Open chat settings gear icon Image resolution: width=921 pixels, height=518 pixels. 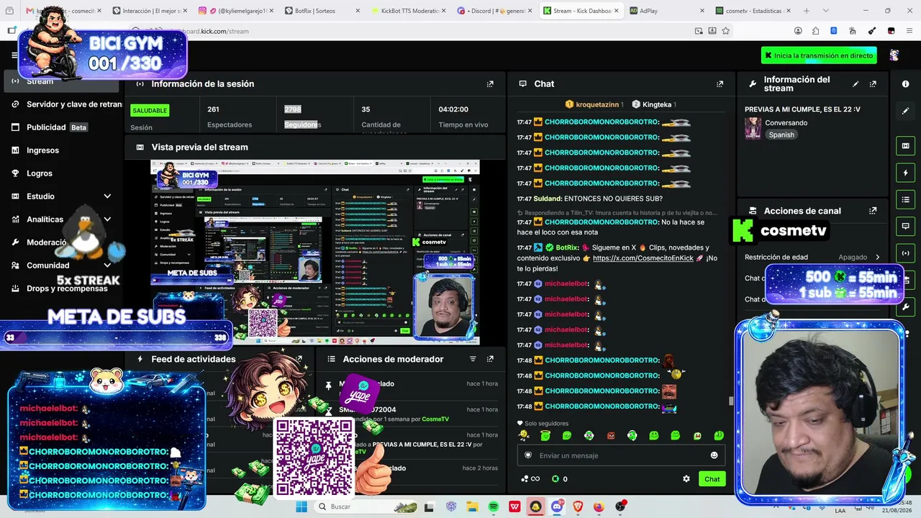point(686,479)
